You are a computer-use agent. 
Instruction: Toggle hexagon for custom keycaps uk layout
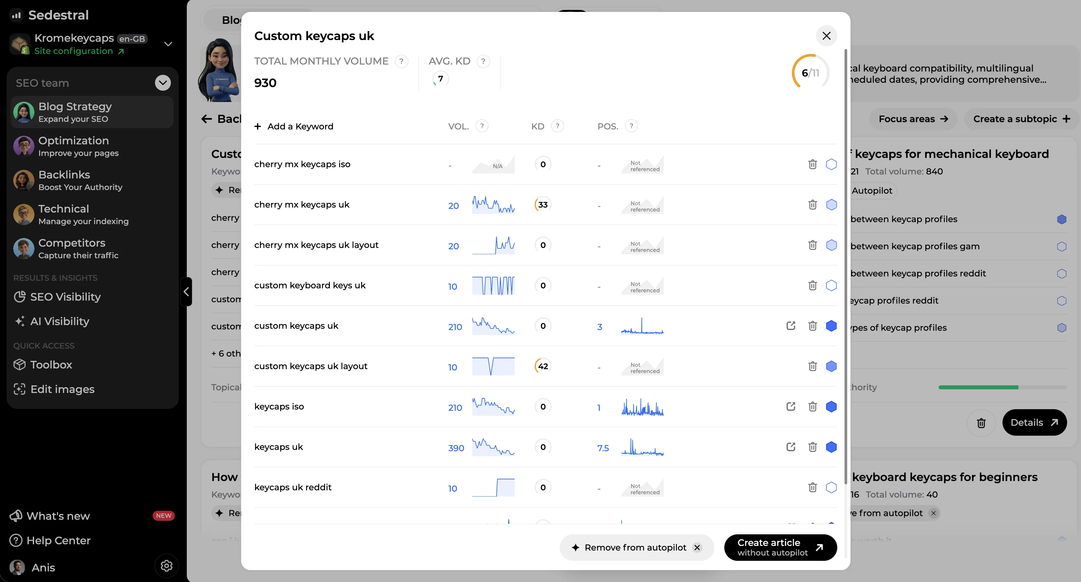point(831,366)
